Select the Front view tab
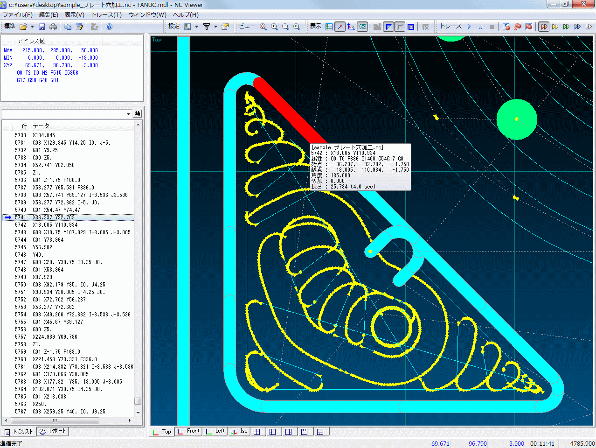The height and width of the screenshot is (448, 596). point(188,432)
